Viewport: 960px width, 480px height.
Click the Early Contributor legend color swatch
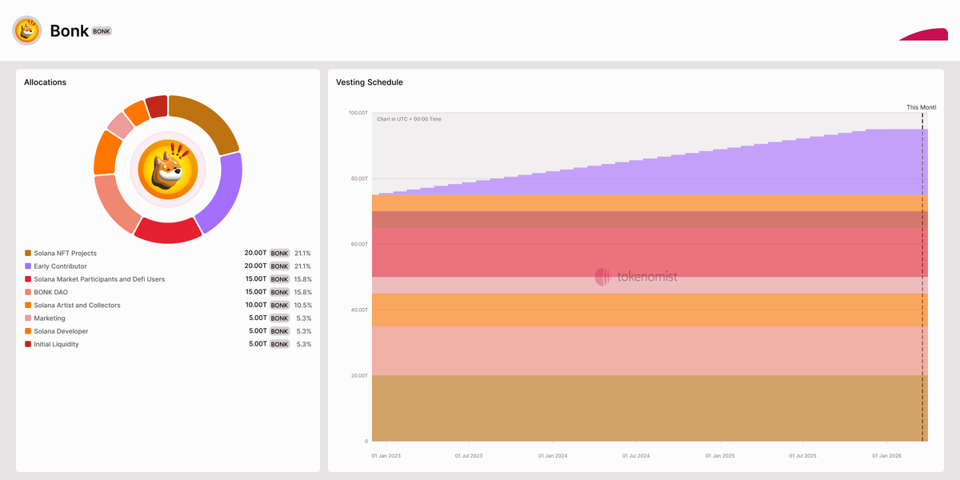pos(28,266)
